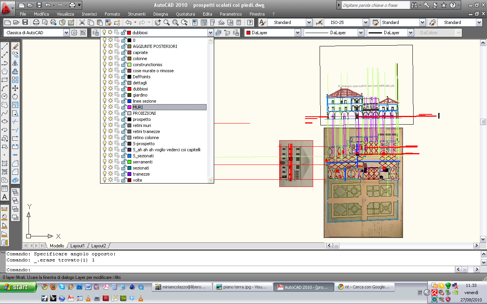Image resolution: width=487 pixels, height=304 pixels.
Task: Open the text style Standard dropdown
Action: [309, 22]
